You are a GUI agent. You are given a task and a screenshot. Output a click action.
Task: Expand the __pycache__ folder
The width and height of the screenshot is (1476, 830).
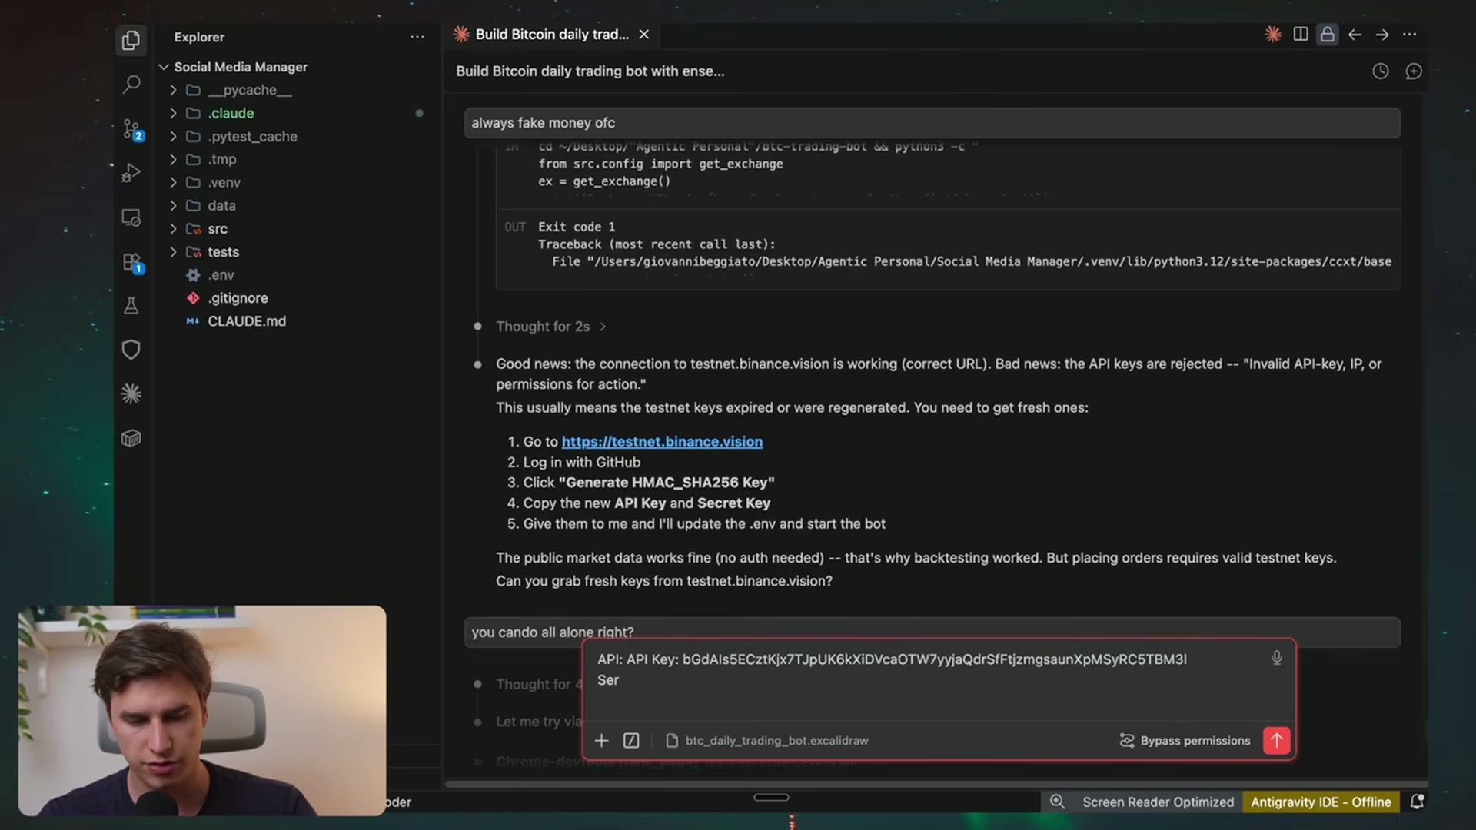pos(173,90)
